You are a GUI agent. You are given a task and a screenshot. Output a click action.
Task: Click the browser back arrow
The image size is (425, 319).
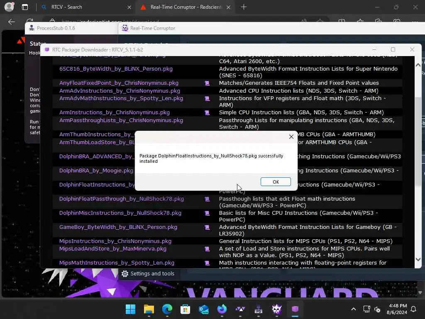pos(11,22)
